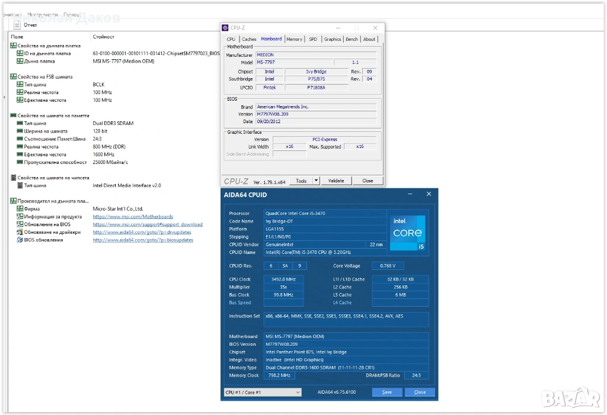The image size is (607, 415).
Task: Click Save in the AIDA64 CPUID window
Action: [x=386, y=392]
